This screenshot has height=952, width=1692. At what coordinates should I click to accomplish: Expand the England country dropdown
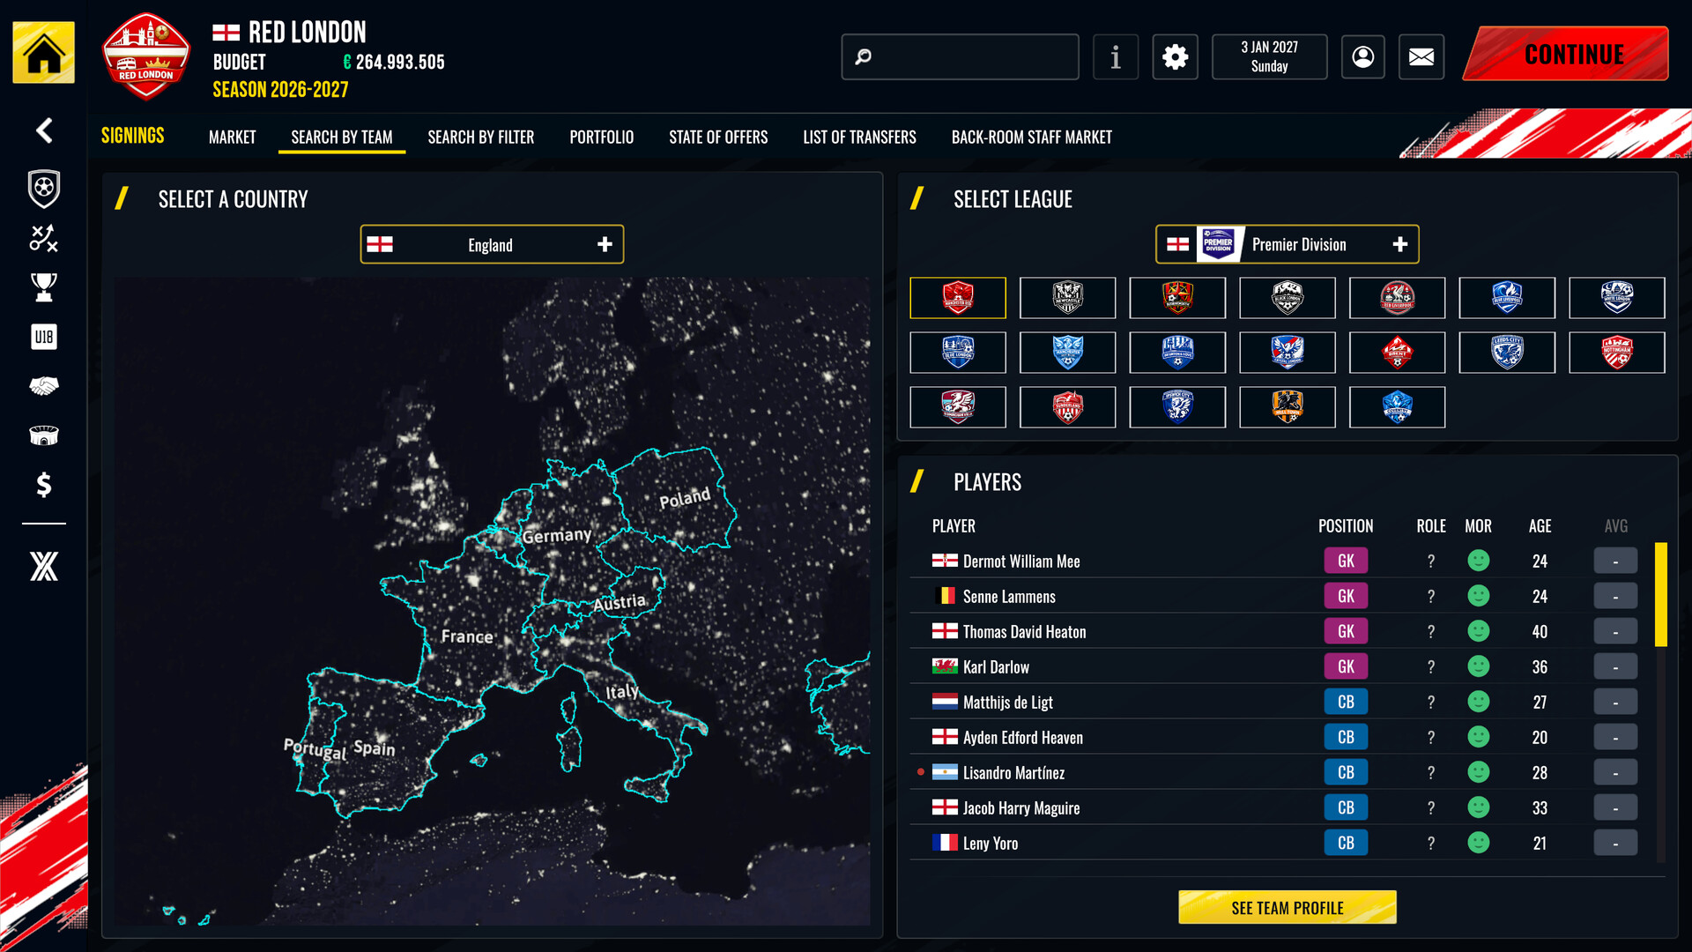coord(492,244)
